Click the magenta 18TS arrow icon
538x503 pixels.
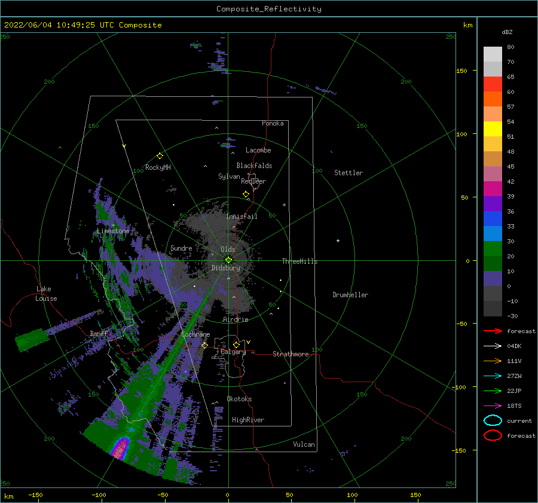(x=493, y=406)
